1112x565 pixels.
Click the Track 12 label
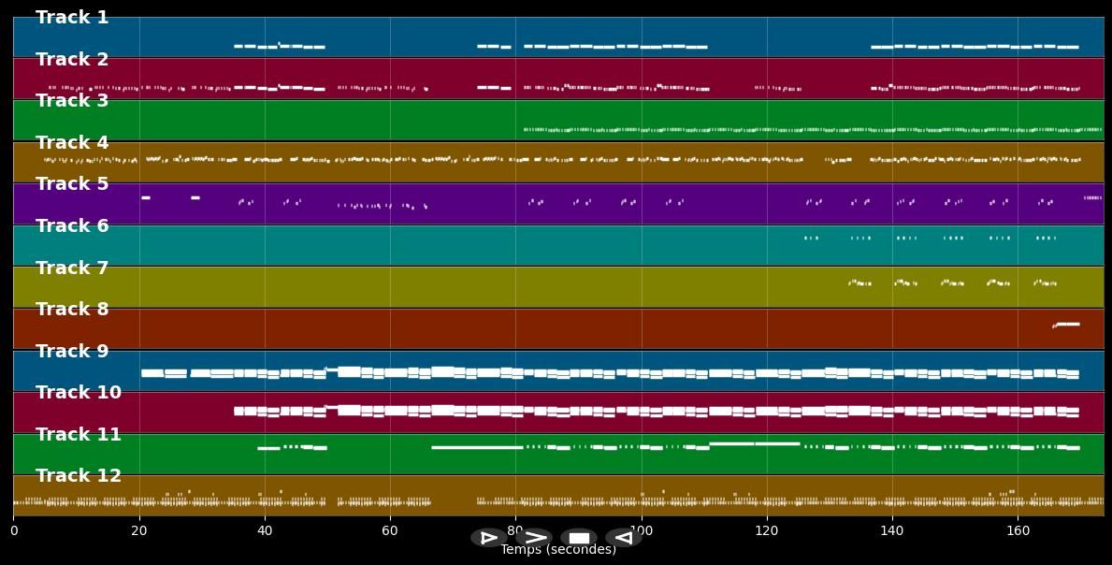coord(79,476)
